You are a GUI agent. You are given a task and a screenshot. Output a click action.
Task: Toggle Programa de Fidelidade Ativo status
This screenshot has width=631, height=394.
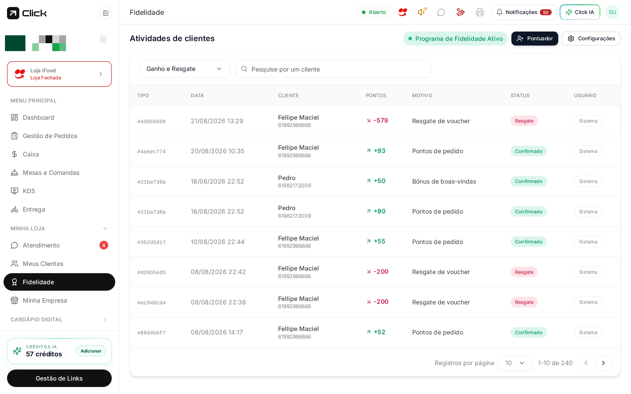pyautogui.click(x=455, y=39)
